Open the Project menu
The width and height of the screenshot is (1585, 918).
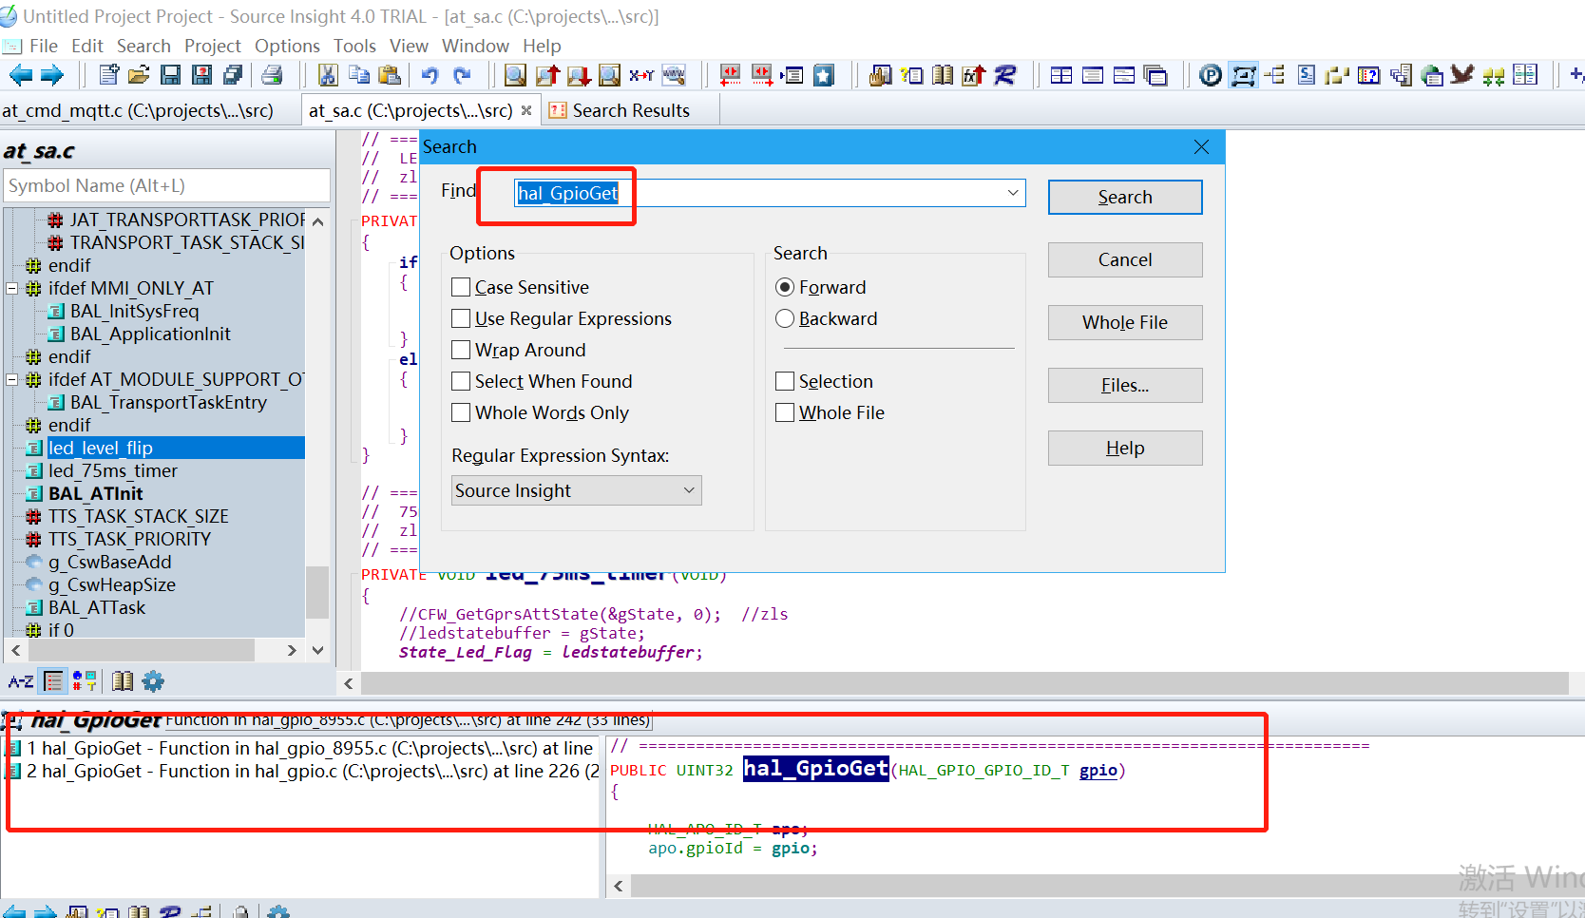pos(212,46)
